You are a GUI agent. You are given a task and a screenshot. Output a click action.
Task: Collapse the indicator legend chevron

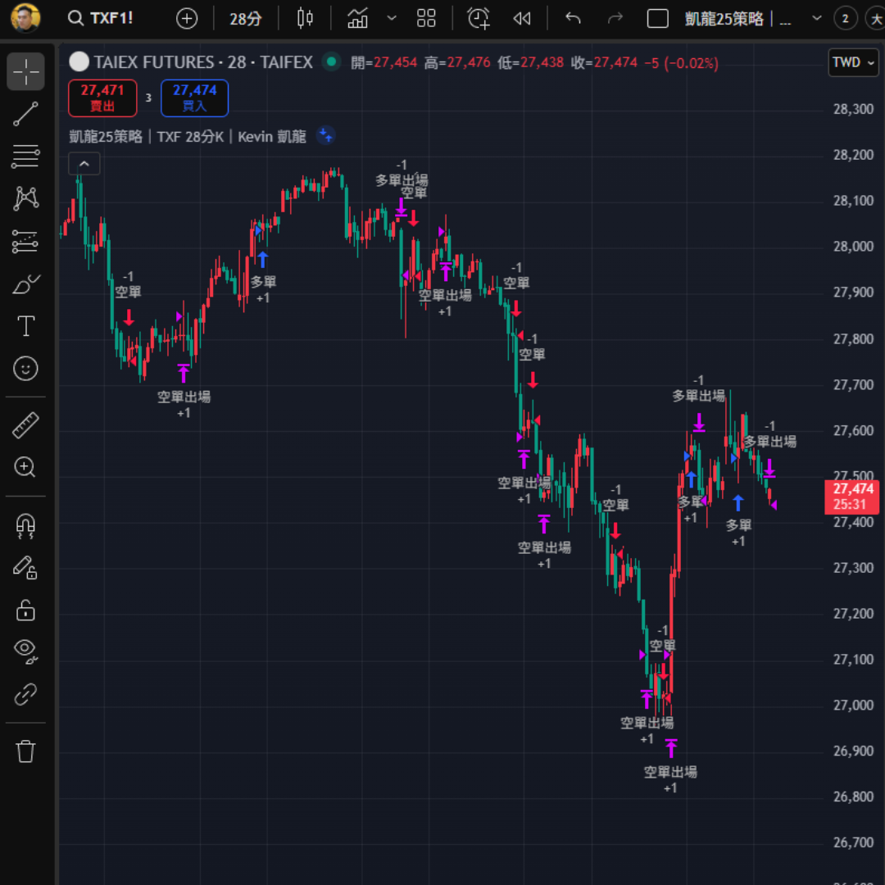pos(84,164)
